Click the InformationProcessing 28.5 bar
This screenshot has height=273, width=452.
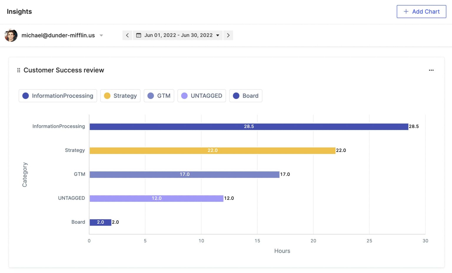(x=249, y=127)
